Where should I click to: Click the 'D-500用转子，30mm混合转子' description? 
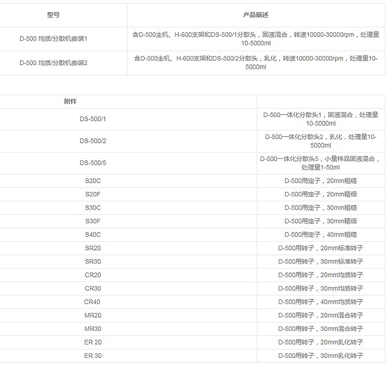click(x=321, y=328)
